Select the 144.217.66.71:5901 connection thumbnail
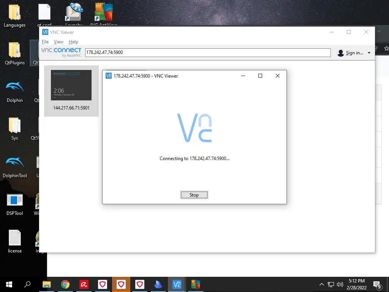Image resolution: width=389 pixels, height=292 pixels. tap(71, 85)
